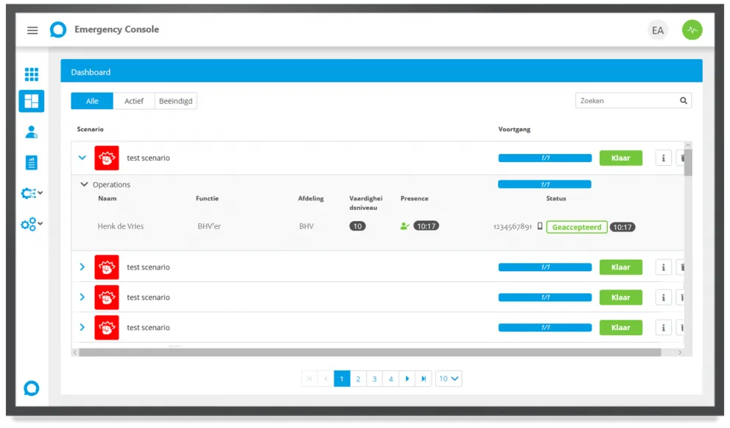The width and height of the screenshot is (730, 428).
Task: Go to the next page arrow
Action: 407,379
